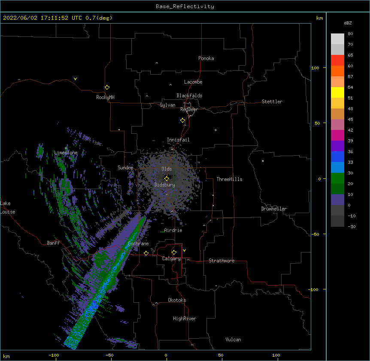
Task: Click the Olds town label
Action: tap(167, 169)
